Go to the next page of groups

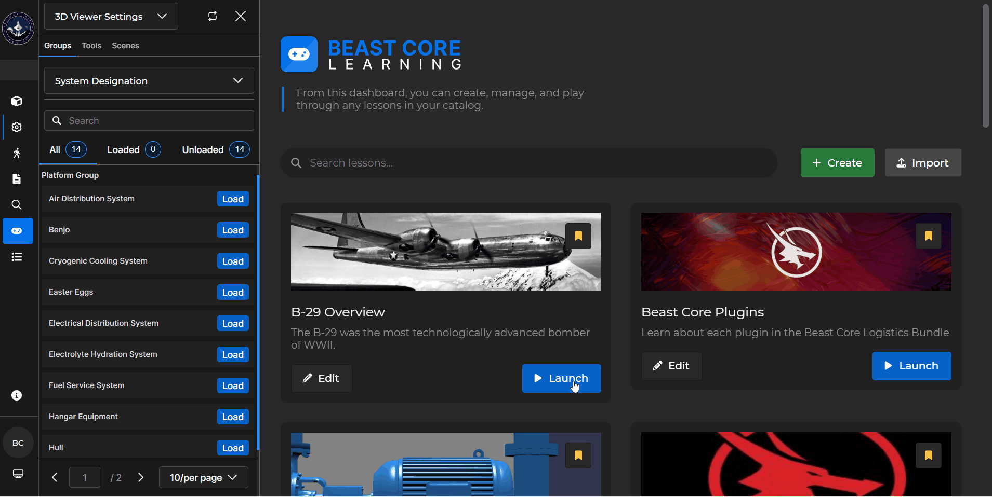click(141, 477)
